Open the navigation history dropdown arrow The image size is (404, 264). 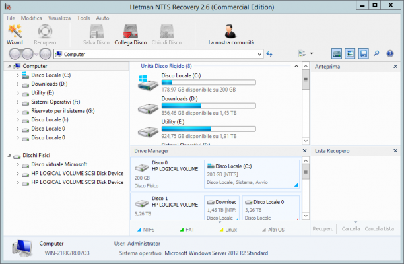click(x=36, y=54)
